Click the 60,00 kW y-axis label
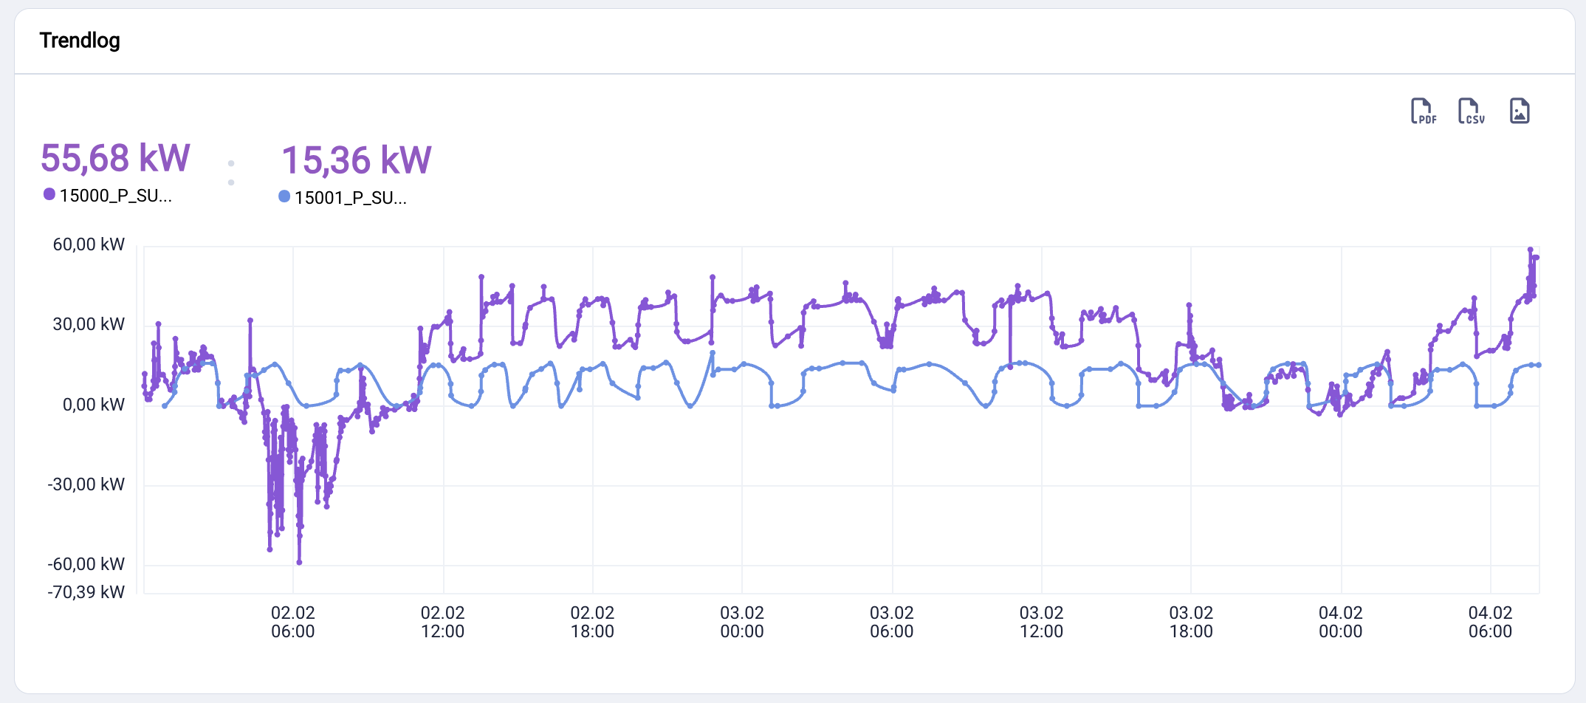1586x703 pixels. (89, 244)
